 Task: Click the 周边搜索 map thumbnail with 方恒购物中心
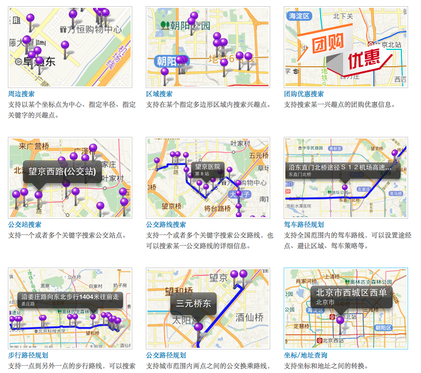[x=70, y=47]
